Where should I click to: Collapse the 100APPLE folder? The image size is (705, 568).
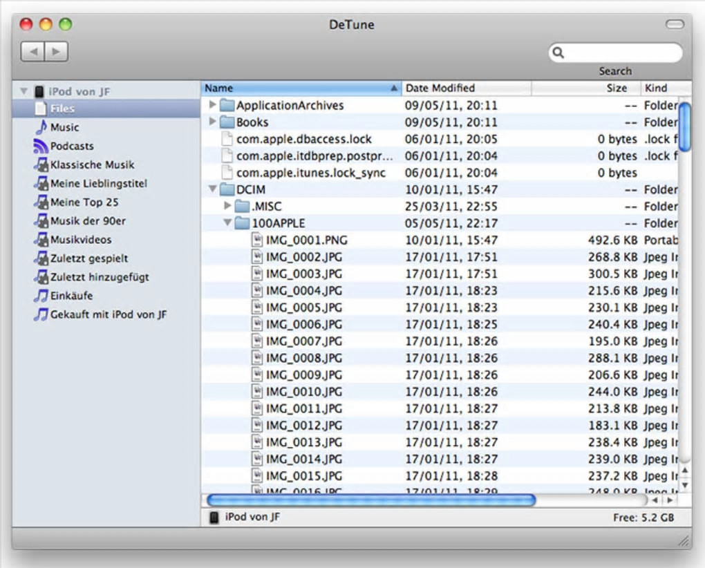227,222
